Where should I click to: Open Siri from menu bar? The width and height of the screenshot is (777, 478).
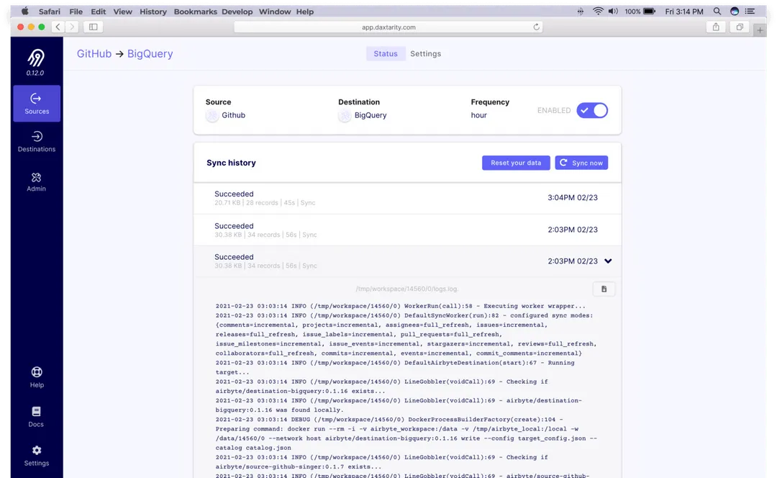point(735,11)
